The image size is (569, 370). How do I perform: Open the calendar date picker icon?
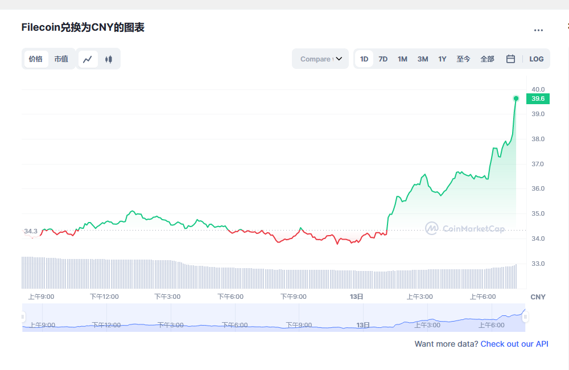(x=510, y=59)
